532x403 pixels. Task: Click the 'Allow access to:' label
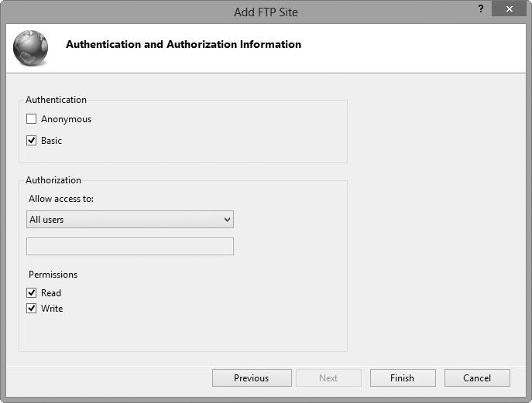tap(61, 199)
